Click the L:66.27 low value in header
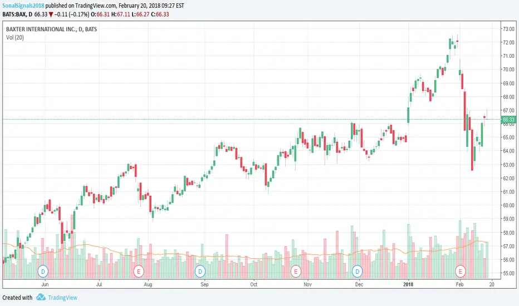Image resolution: width=519 pixels, height=306 pixels. click(141, 14)
